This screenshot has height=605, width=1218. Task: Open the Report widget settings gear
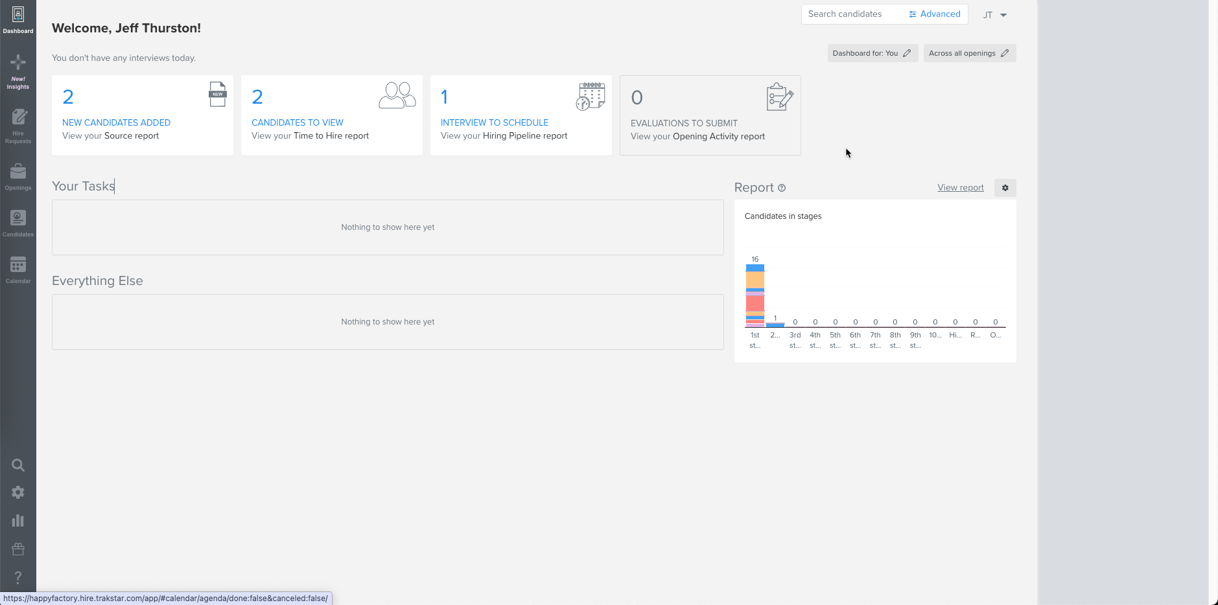[1004, 188]
